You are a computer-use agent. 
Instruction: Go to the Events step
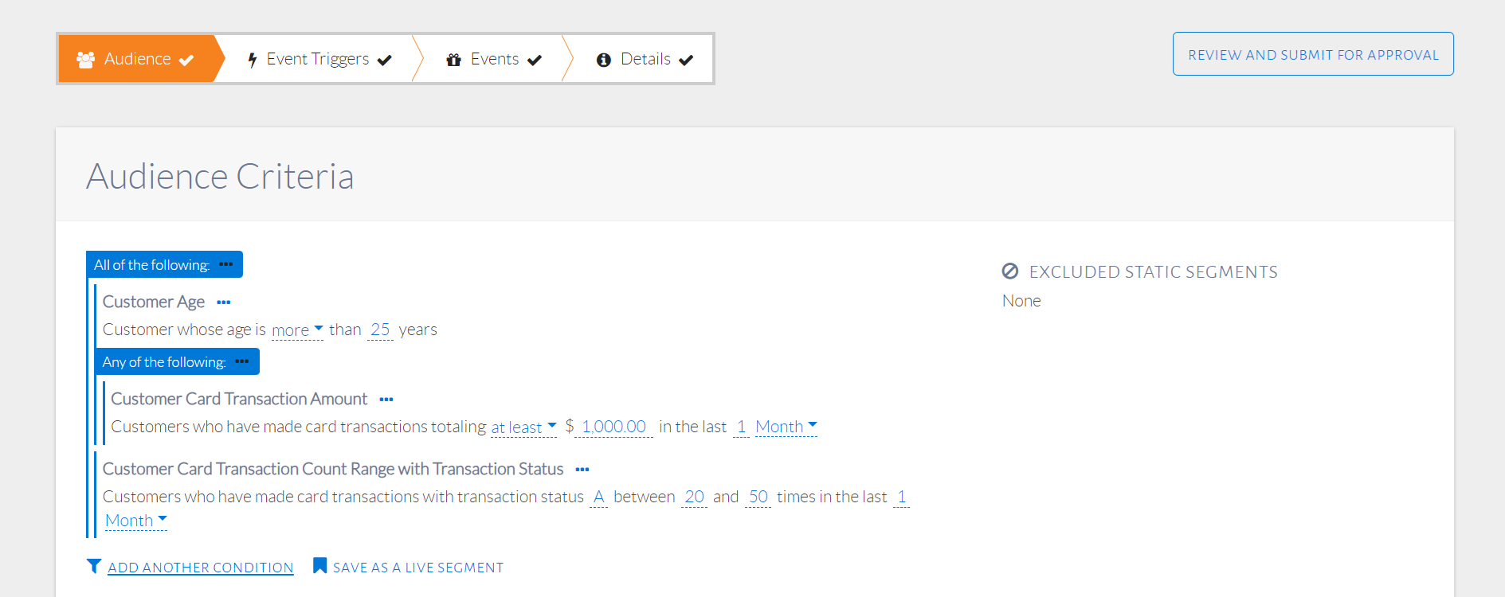click(494, 59)
